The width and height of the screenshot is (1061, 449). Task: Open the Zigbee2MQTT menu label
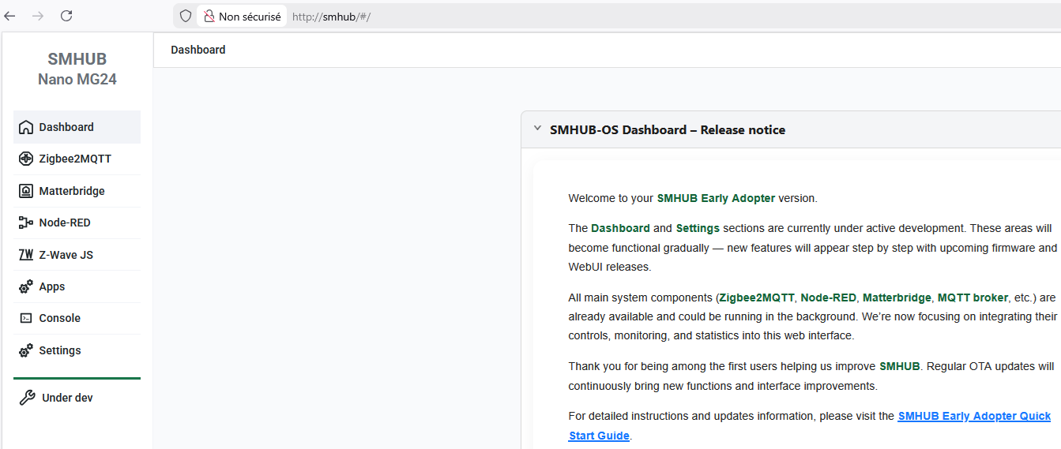point(75,159)
